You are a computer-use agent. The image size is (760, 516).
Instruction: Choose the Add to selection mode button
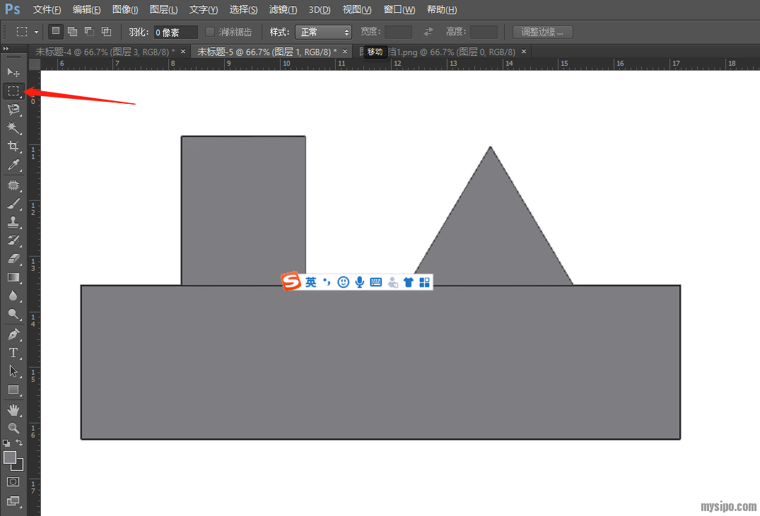[x=72, y=32]
